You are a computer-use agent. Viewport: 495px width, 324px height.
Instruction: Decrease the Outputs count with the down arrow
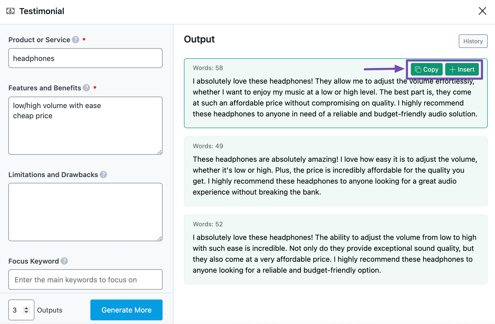pos(26,312)
